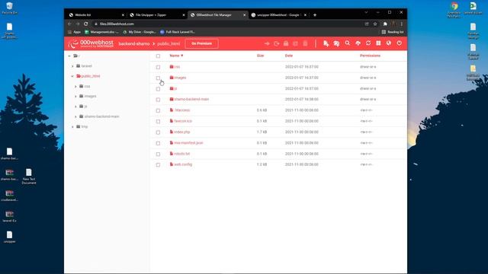This screenshot has width=488, height=274.
Task: Open the Apps bookmark
Action: [x=75, y=32]
